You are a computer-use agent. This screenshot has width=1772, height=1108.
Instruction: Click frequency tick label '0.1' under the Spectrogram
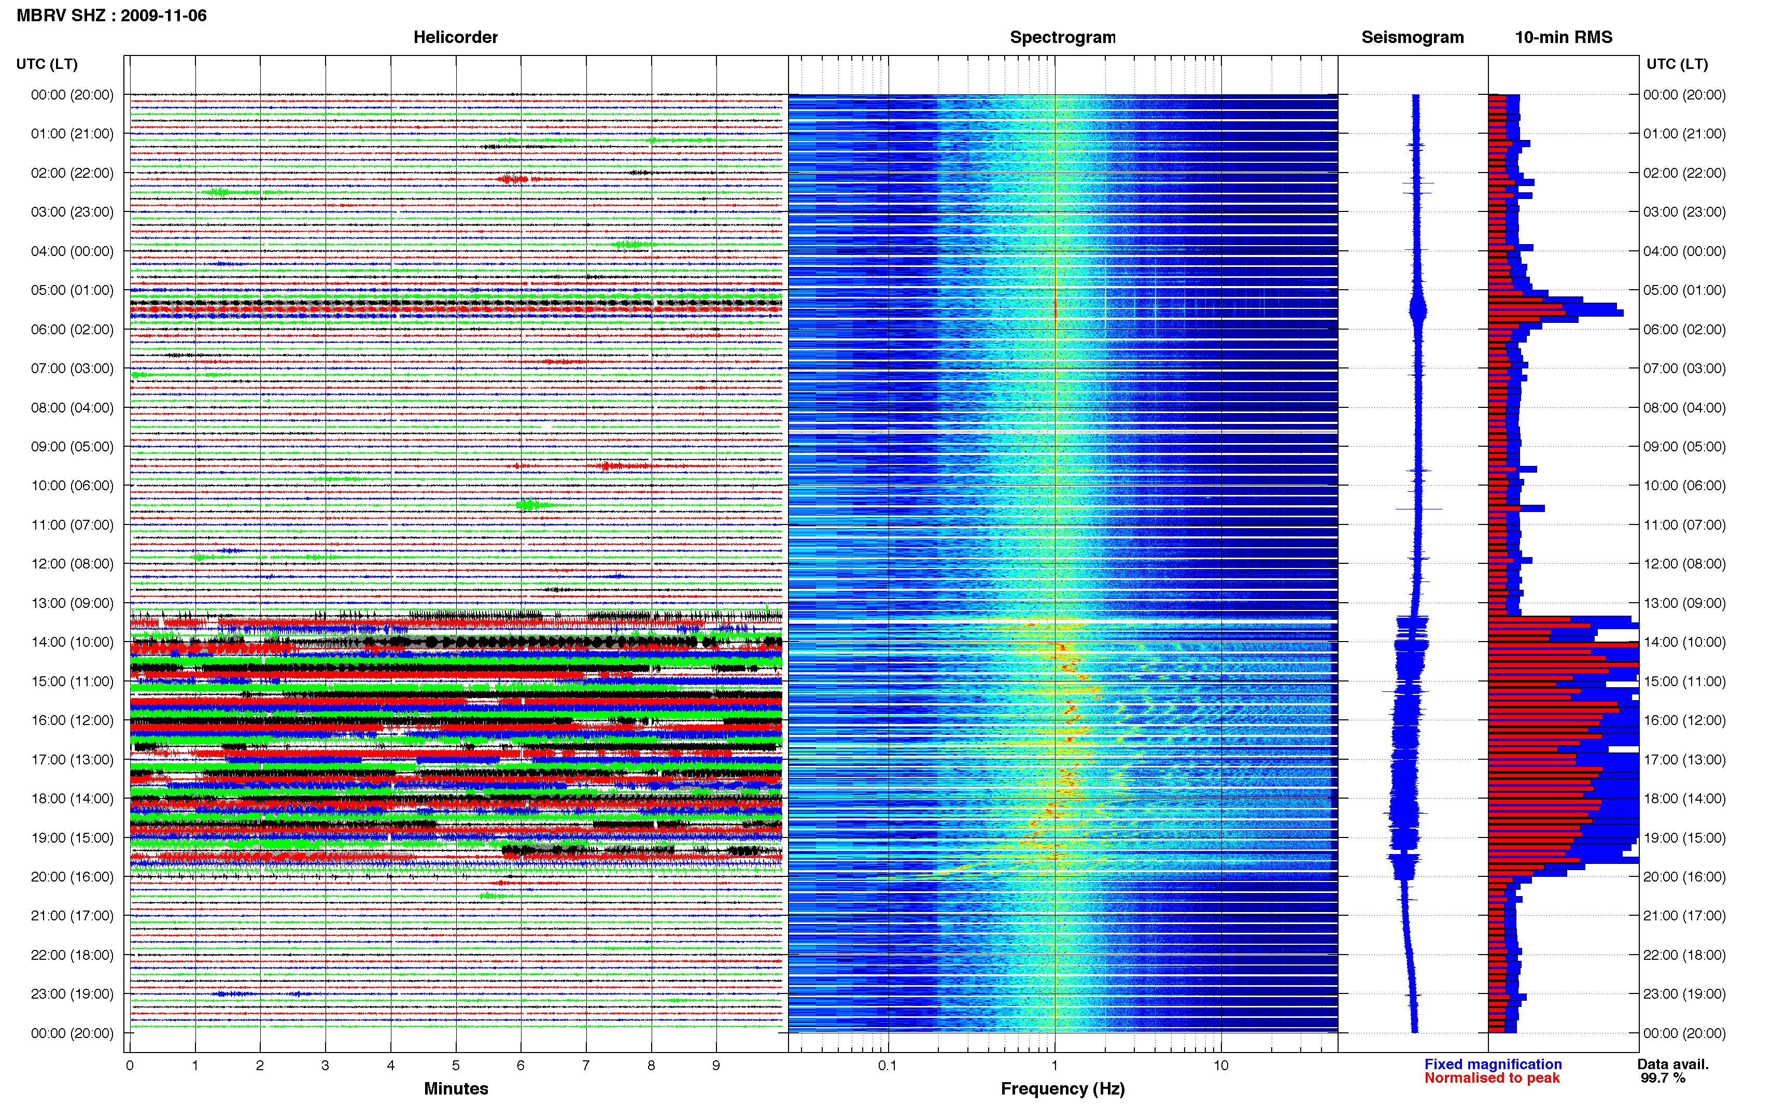(x=888, y=1066)
